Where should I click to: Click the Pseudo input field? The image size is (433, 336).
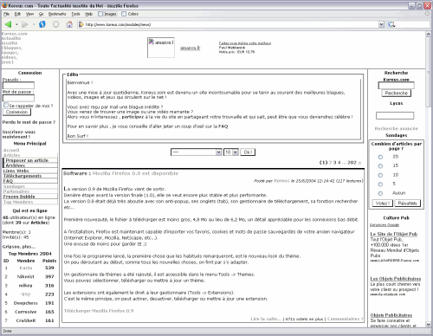18,86
